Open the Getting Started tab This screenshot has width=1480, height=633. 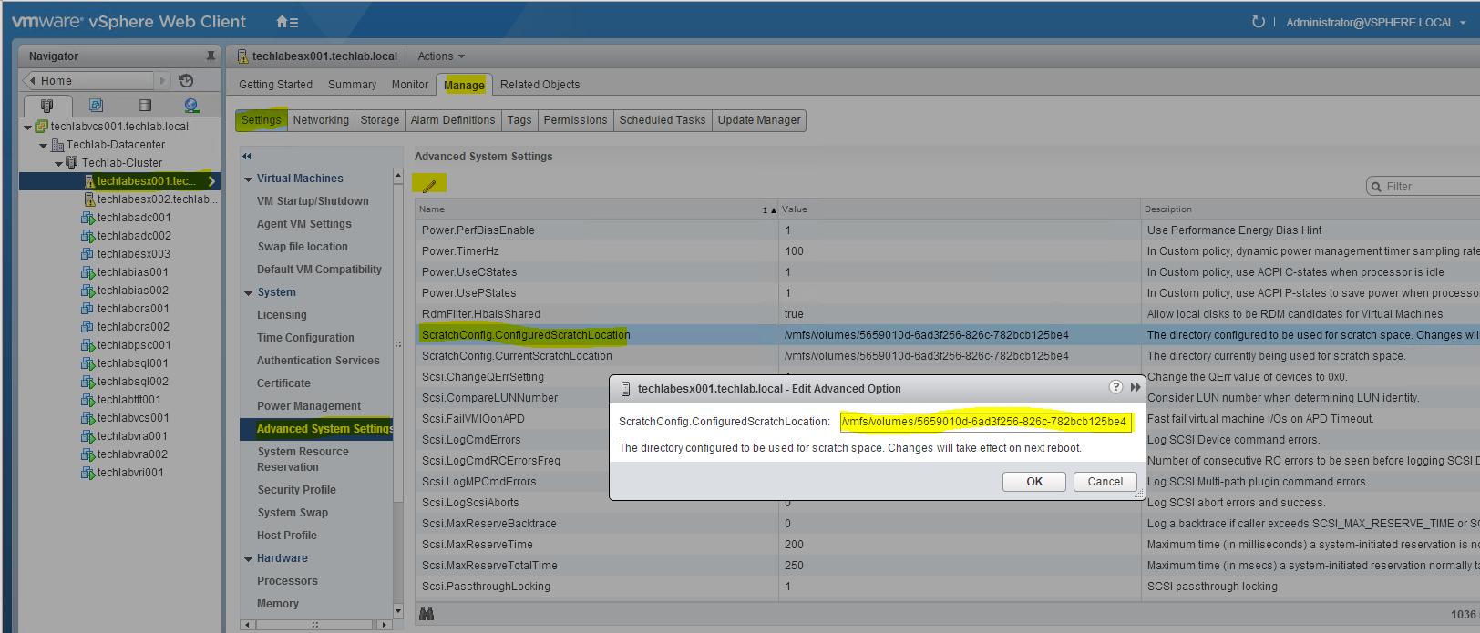pyautogui.click(x=275, y=85)
